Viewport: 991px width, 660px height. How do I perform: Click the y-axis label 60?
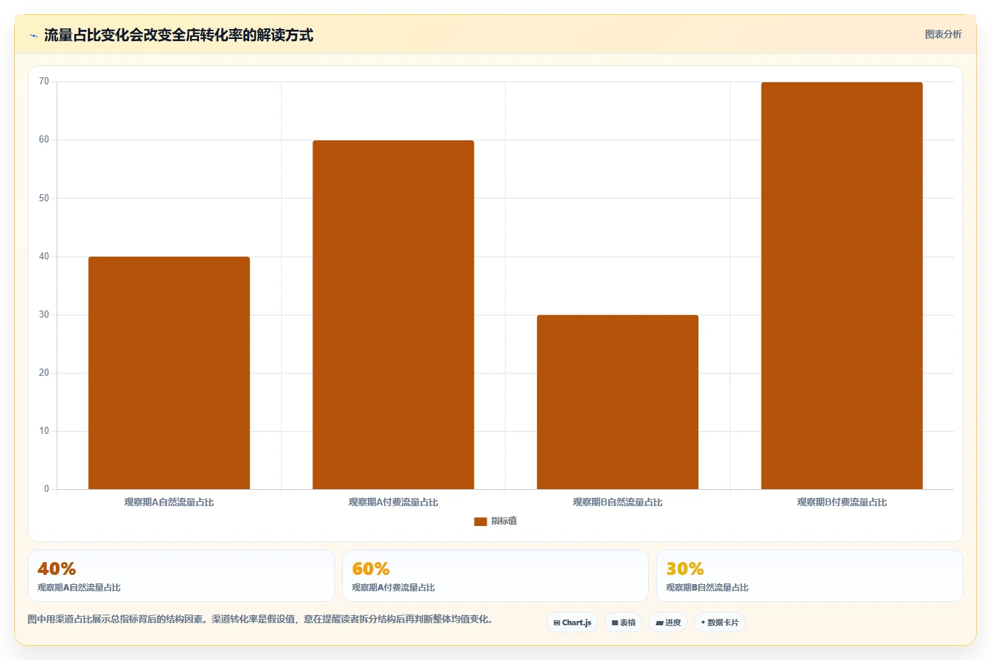point(44,140)
